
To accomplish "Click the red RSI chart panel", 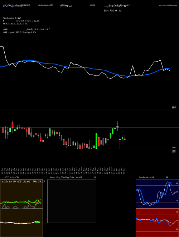I will click(x=157, y=223).
